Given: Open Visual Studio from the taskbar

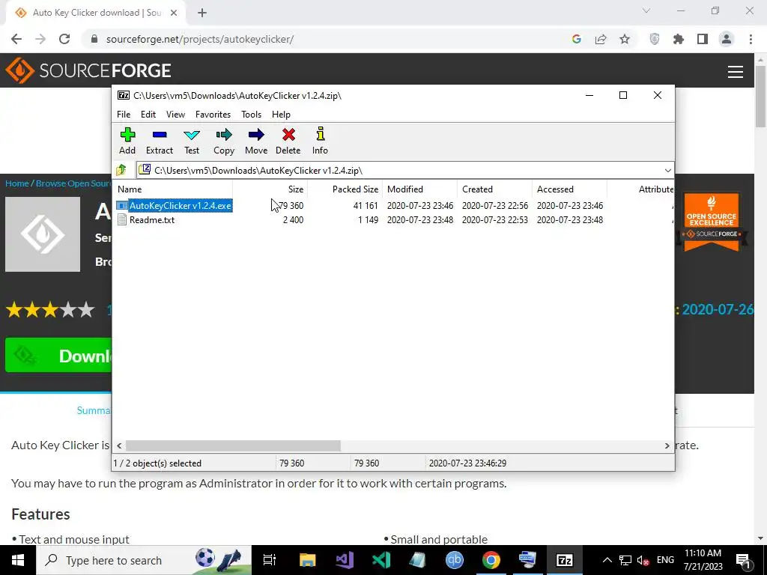Looking at the screenshot, I should point(345,560).
